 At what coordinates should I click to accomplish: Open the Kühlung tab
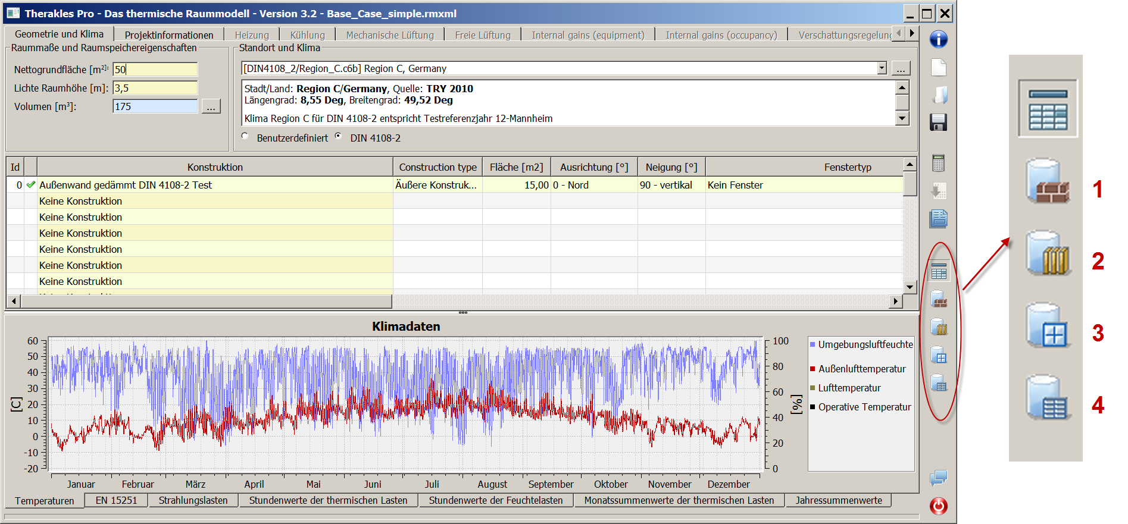tap(308, 35)
